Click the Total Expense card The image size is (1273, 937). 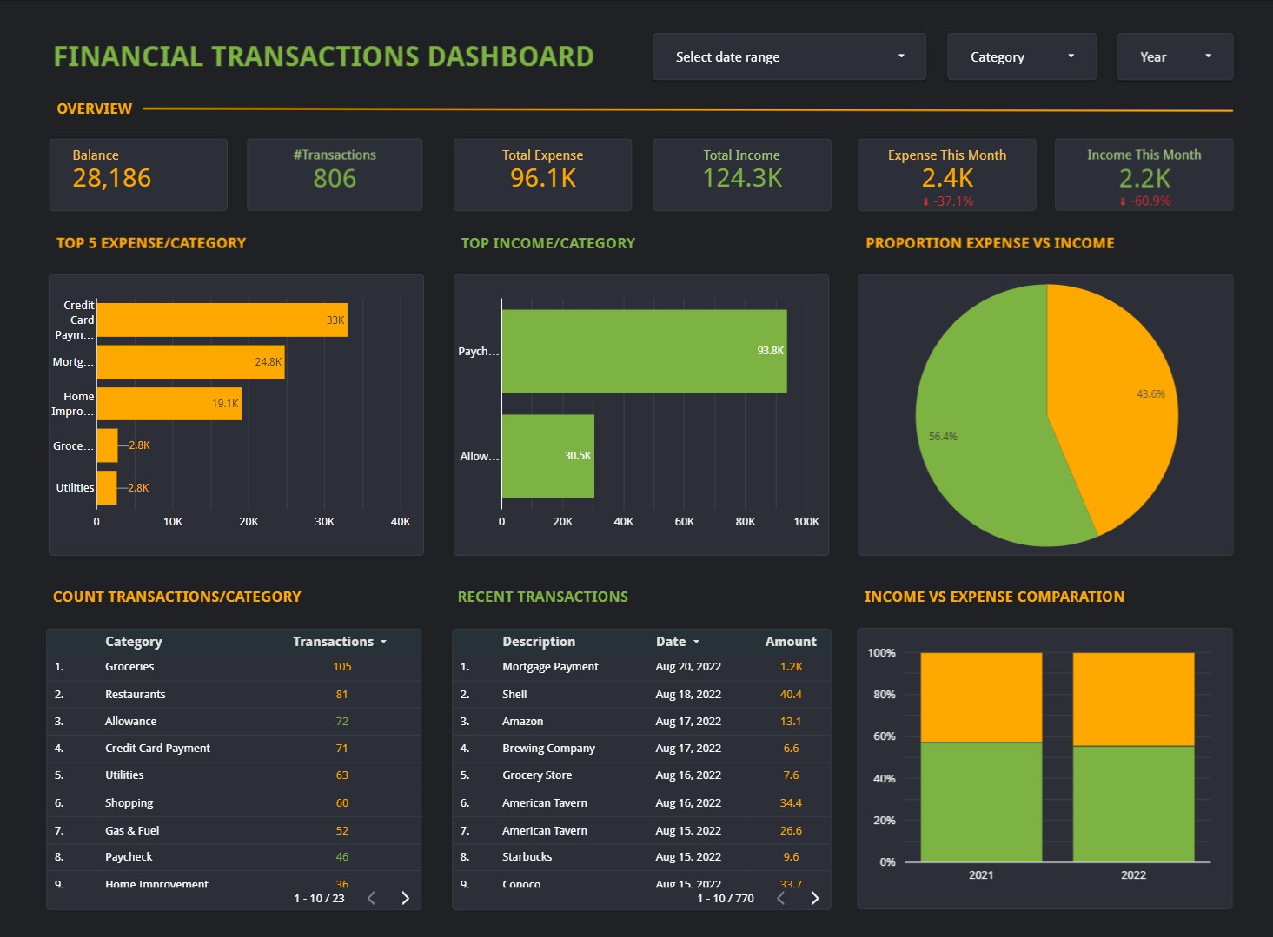[x=542, y=174]
